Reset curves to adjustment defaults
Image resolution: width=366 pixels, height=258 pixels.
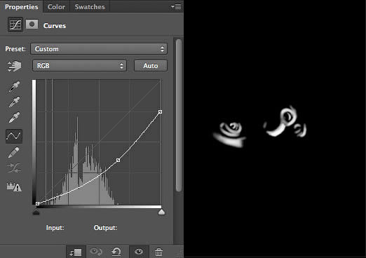(116, 252)
